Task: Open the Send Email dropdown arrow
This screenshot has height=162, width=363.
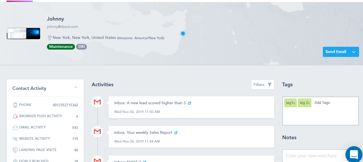Action: (x=354, y=52)
